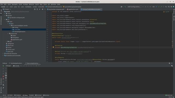
Task: Hide the Project panel with the minus icon
Action: tap(45, 9)
